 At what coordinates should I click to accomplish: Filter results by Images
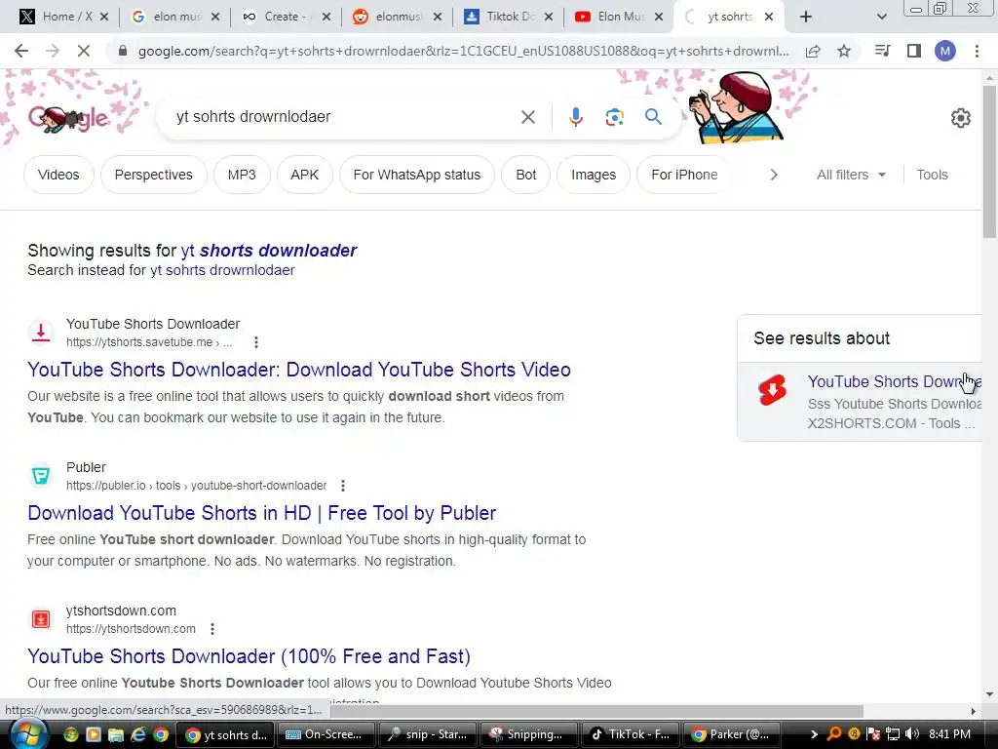tap(594, 175)
